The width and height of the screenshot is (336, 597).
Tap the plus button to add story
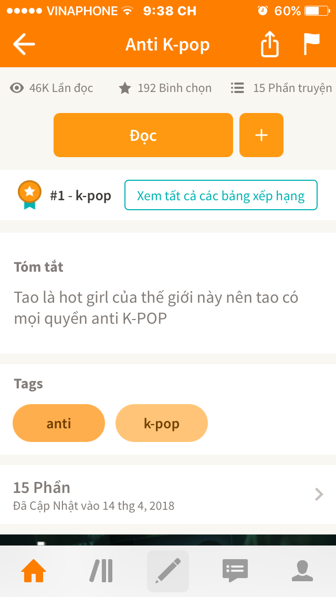(261, 135)
